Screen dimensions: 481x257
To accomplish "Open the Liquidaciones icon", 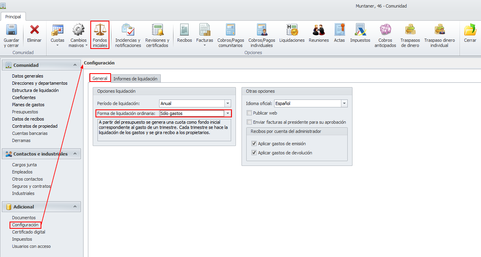I will pyautogui.click(x=292, y=30).
